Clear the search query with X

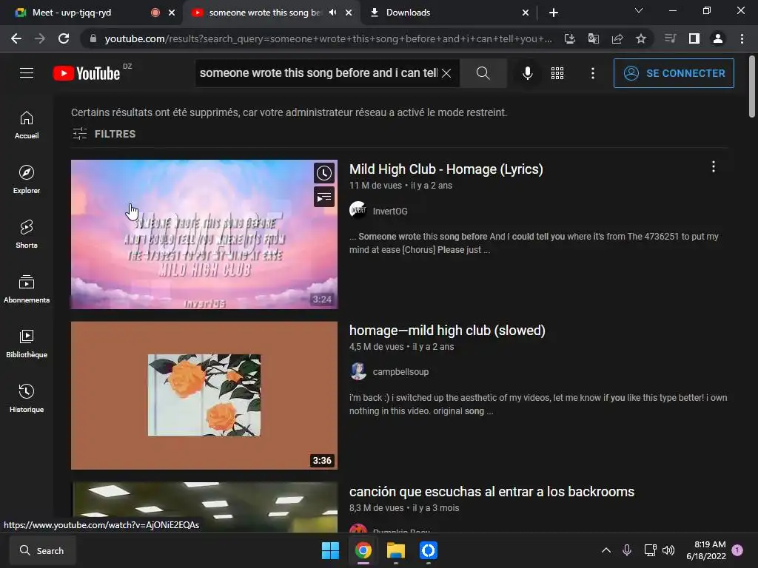[446, 73]
